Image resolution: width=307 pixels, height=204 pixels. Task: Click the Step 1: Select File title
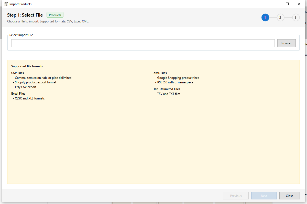(x=25, y=15)
